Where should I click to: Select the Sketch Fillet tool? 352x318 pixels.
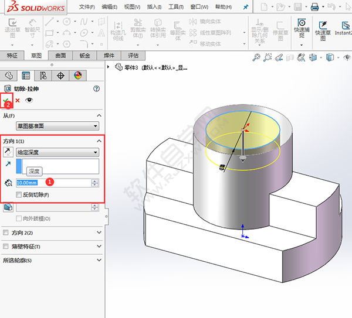84,44
